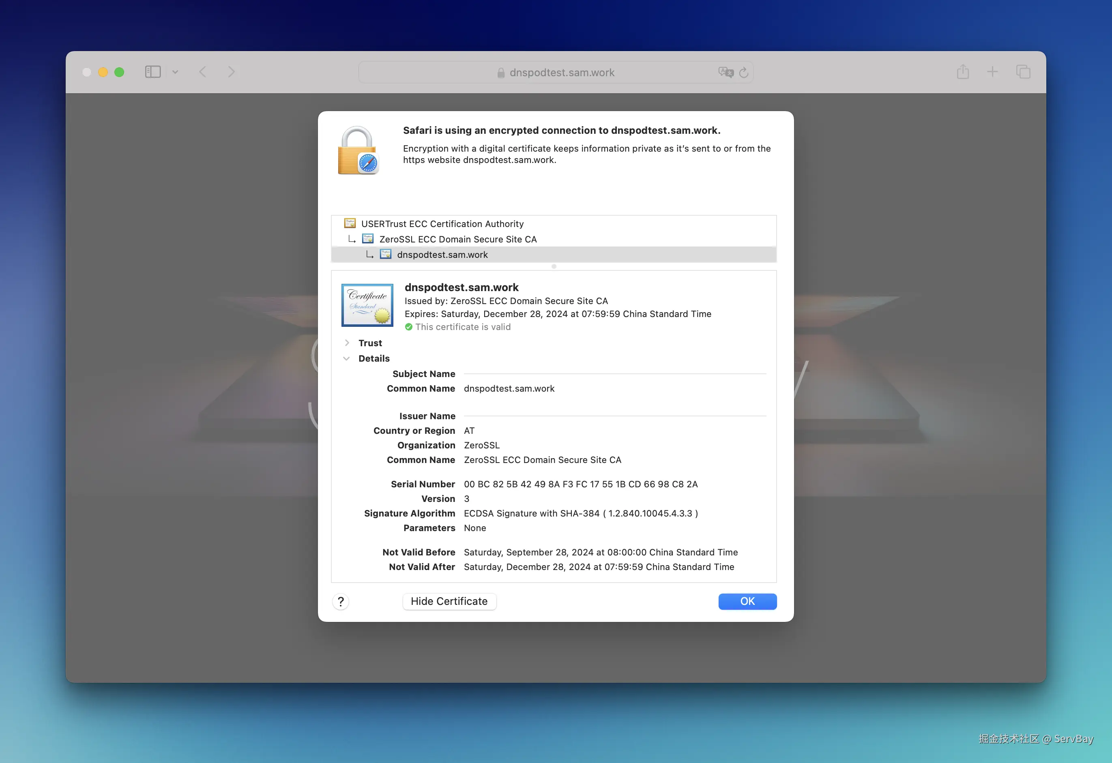The image size is (1112, 763).
Task: Click the dnspodtest.sam.work address field
Action: coord(561,72)
